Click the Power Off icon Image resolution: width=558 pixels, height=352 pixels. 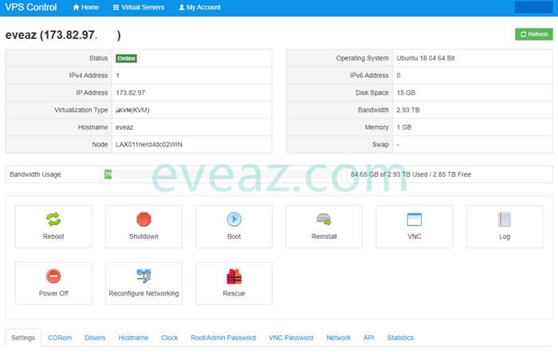click(x=53, y=276)
